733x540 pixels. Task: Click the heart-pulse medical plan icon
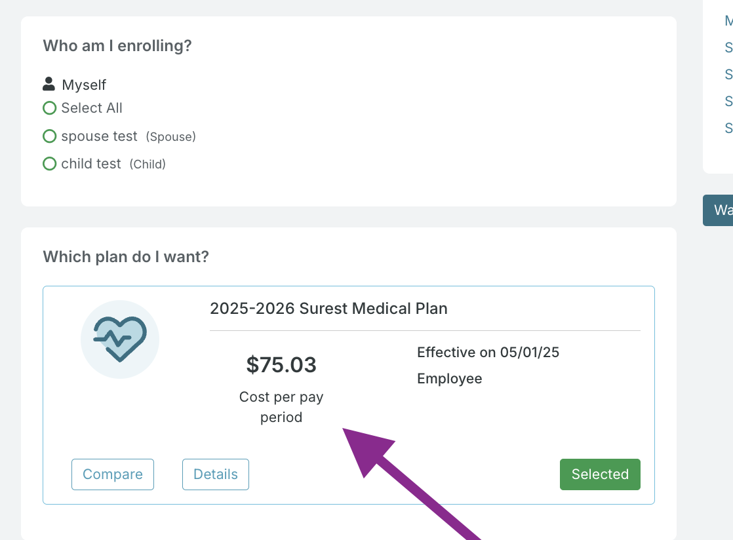(119, 339)
